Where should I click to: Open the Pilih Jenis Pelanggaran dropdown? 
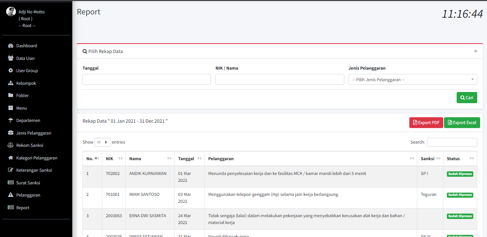coord(412,80)
